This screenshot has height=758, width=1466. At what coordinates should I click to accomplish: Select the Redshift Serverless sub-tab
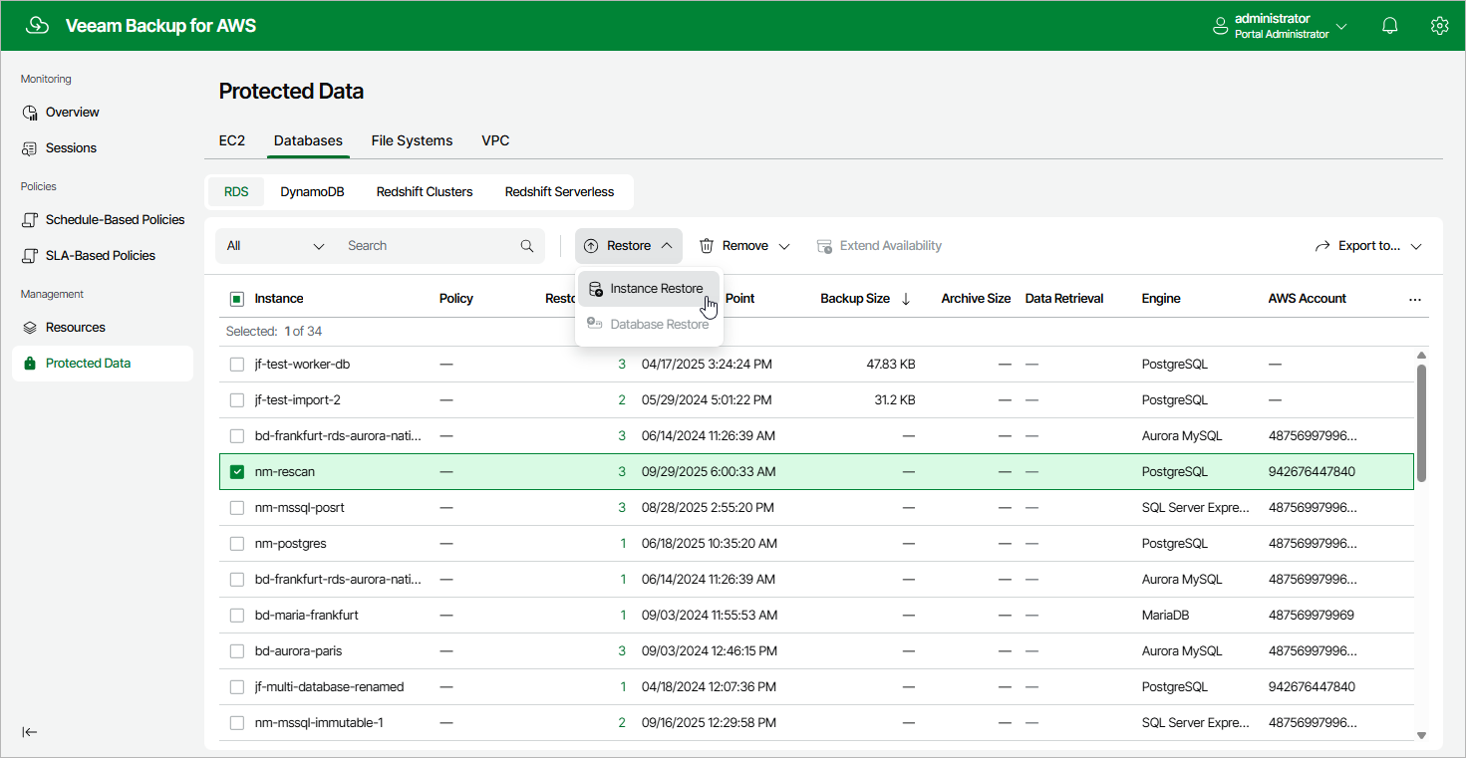[x=559, y=192]
